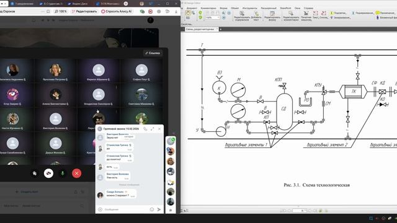Click the 100% zoom indicator in browser
This screenshot has height=223, width=397.
click(61, 11)
